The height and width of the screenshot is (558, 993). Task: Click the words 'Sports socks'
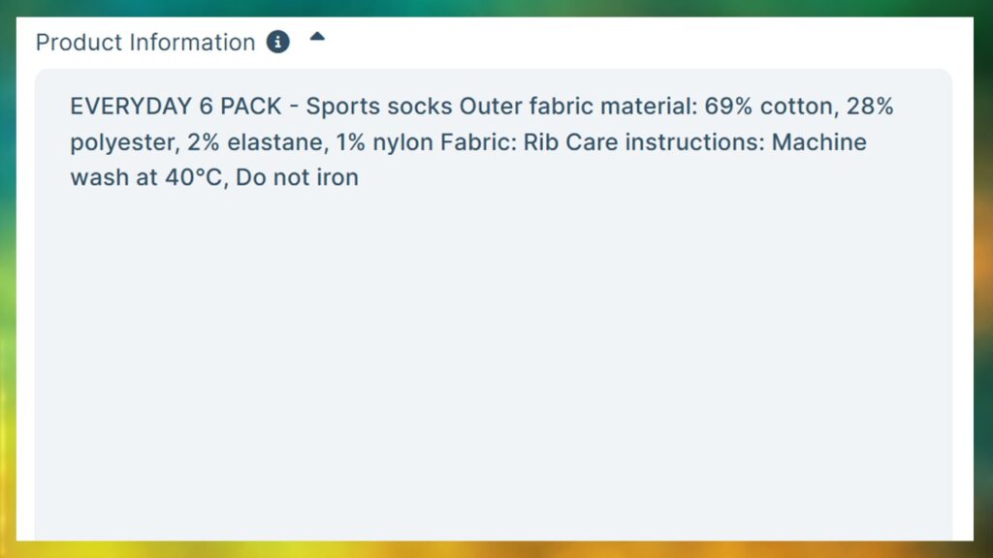pyautogui.click(x=379, y=107)
